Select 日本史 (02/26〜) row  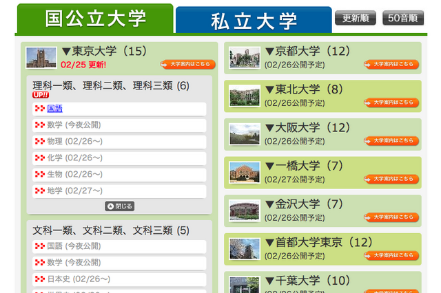tap(119, 279)
